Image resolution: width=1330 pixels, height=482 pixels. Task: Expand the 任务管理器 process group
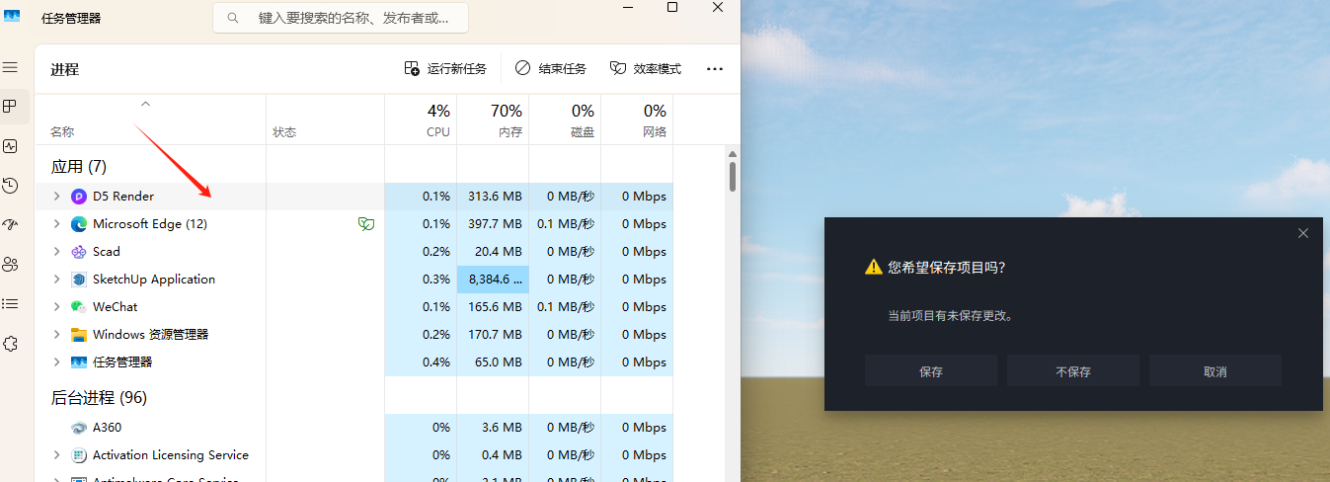[56, 362]
